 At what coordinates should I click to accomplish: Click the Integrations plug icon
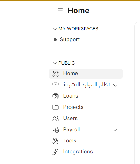coord(55,152)
